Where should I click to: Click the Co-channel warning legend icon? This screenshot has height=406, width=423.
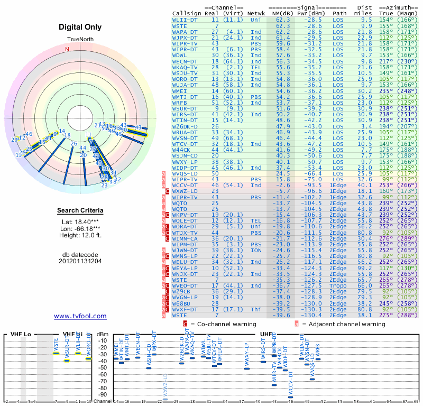click(185, 324)
